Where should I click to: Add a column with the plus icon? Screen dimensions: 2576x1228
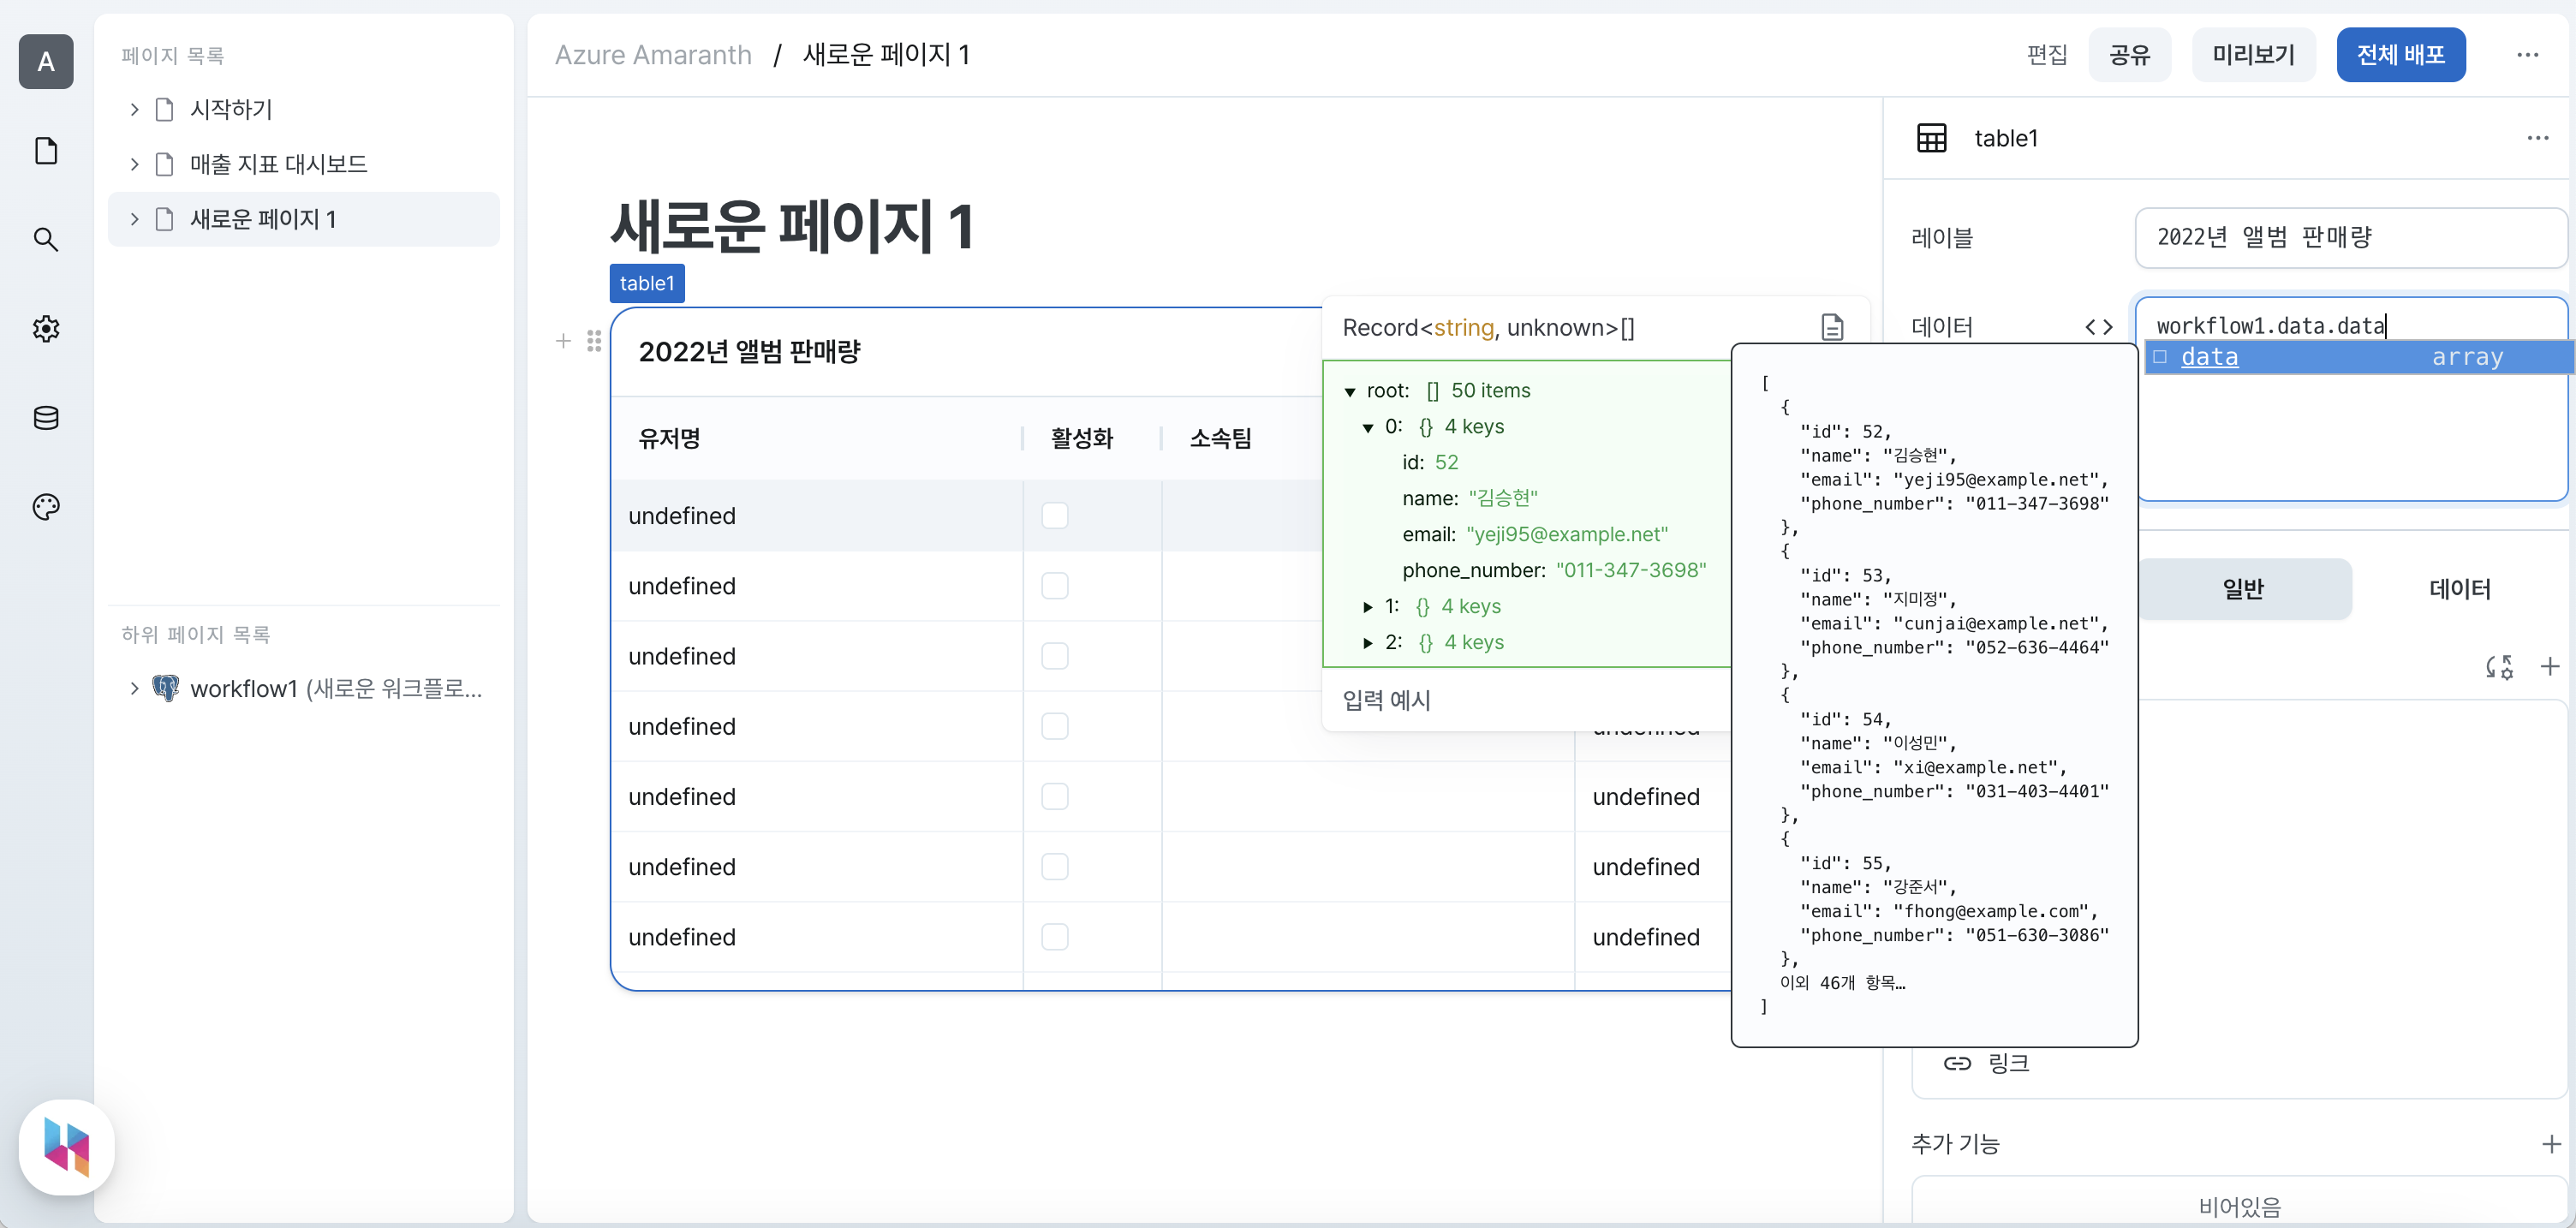(x=2550, y=667)
